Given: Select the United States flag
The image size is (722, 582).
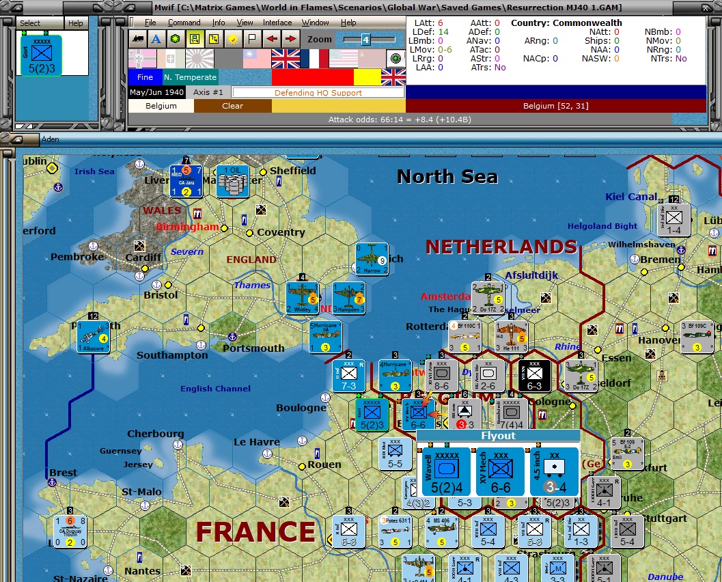Looking at the screenshot, I should 343,59.
